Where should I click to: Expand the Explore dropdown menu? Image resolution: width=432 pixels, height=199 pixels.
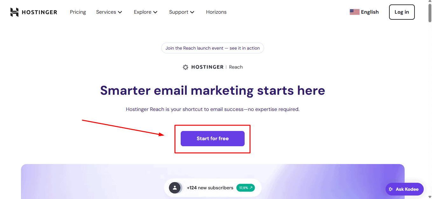coord(146,12)
